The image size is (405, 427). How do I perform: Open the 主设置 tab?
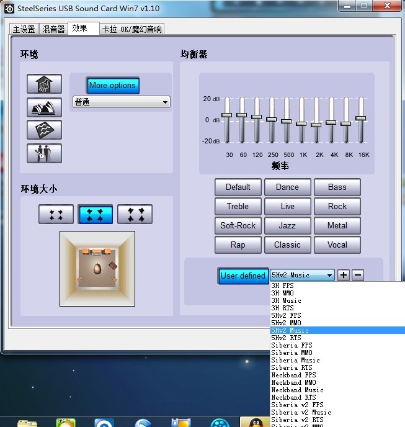[x=24, y=29]
